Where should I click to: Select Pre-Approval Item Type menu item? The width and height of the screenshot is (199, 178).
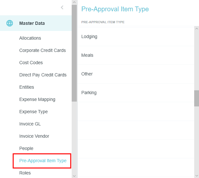pyautogui.click(x=43, y=161)
